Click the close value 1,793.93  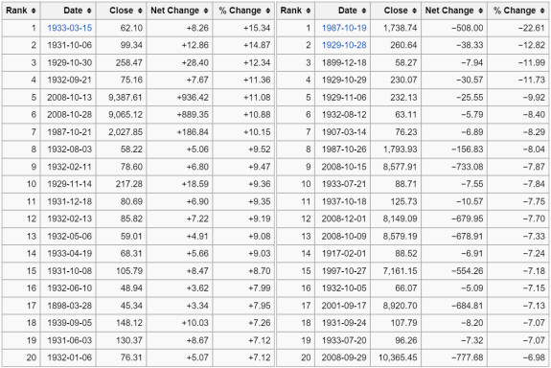[400, 149]
